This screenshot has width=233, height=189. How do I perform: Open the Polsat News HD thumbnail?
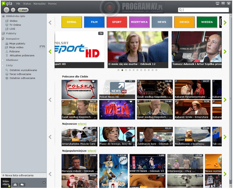click(117, 89)
